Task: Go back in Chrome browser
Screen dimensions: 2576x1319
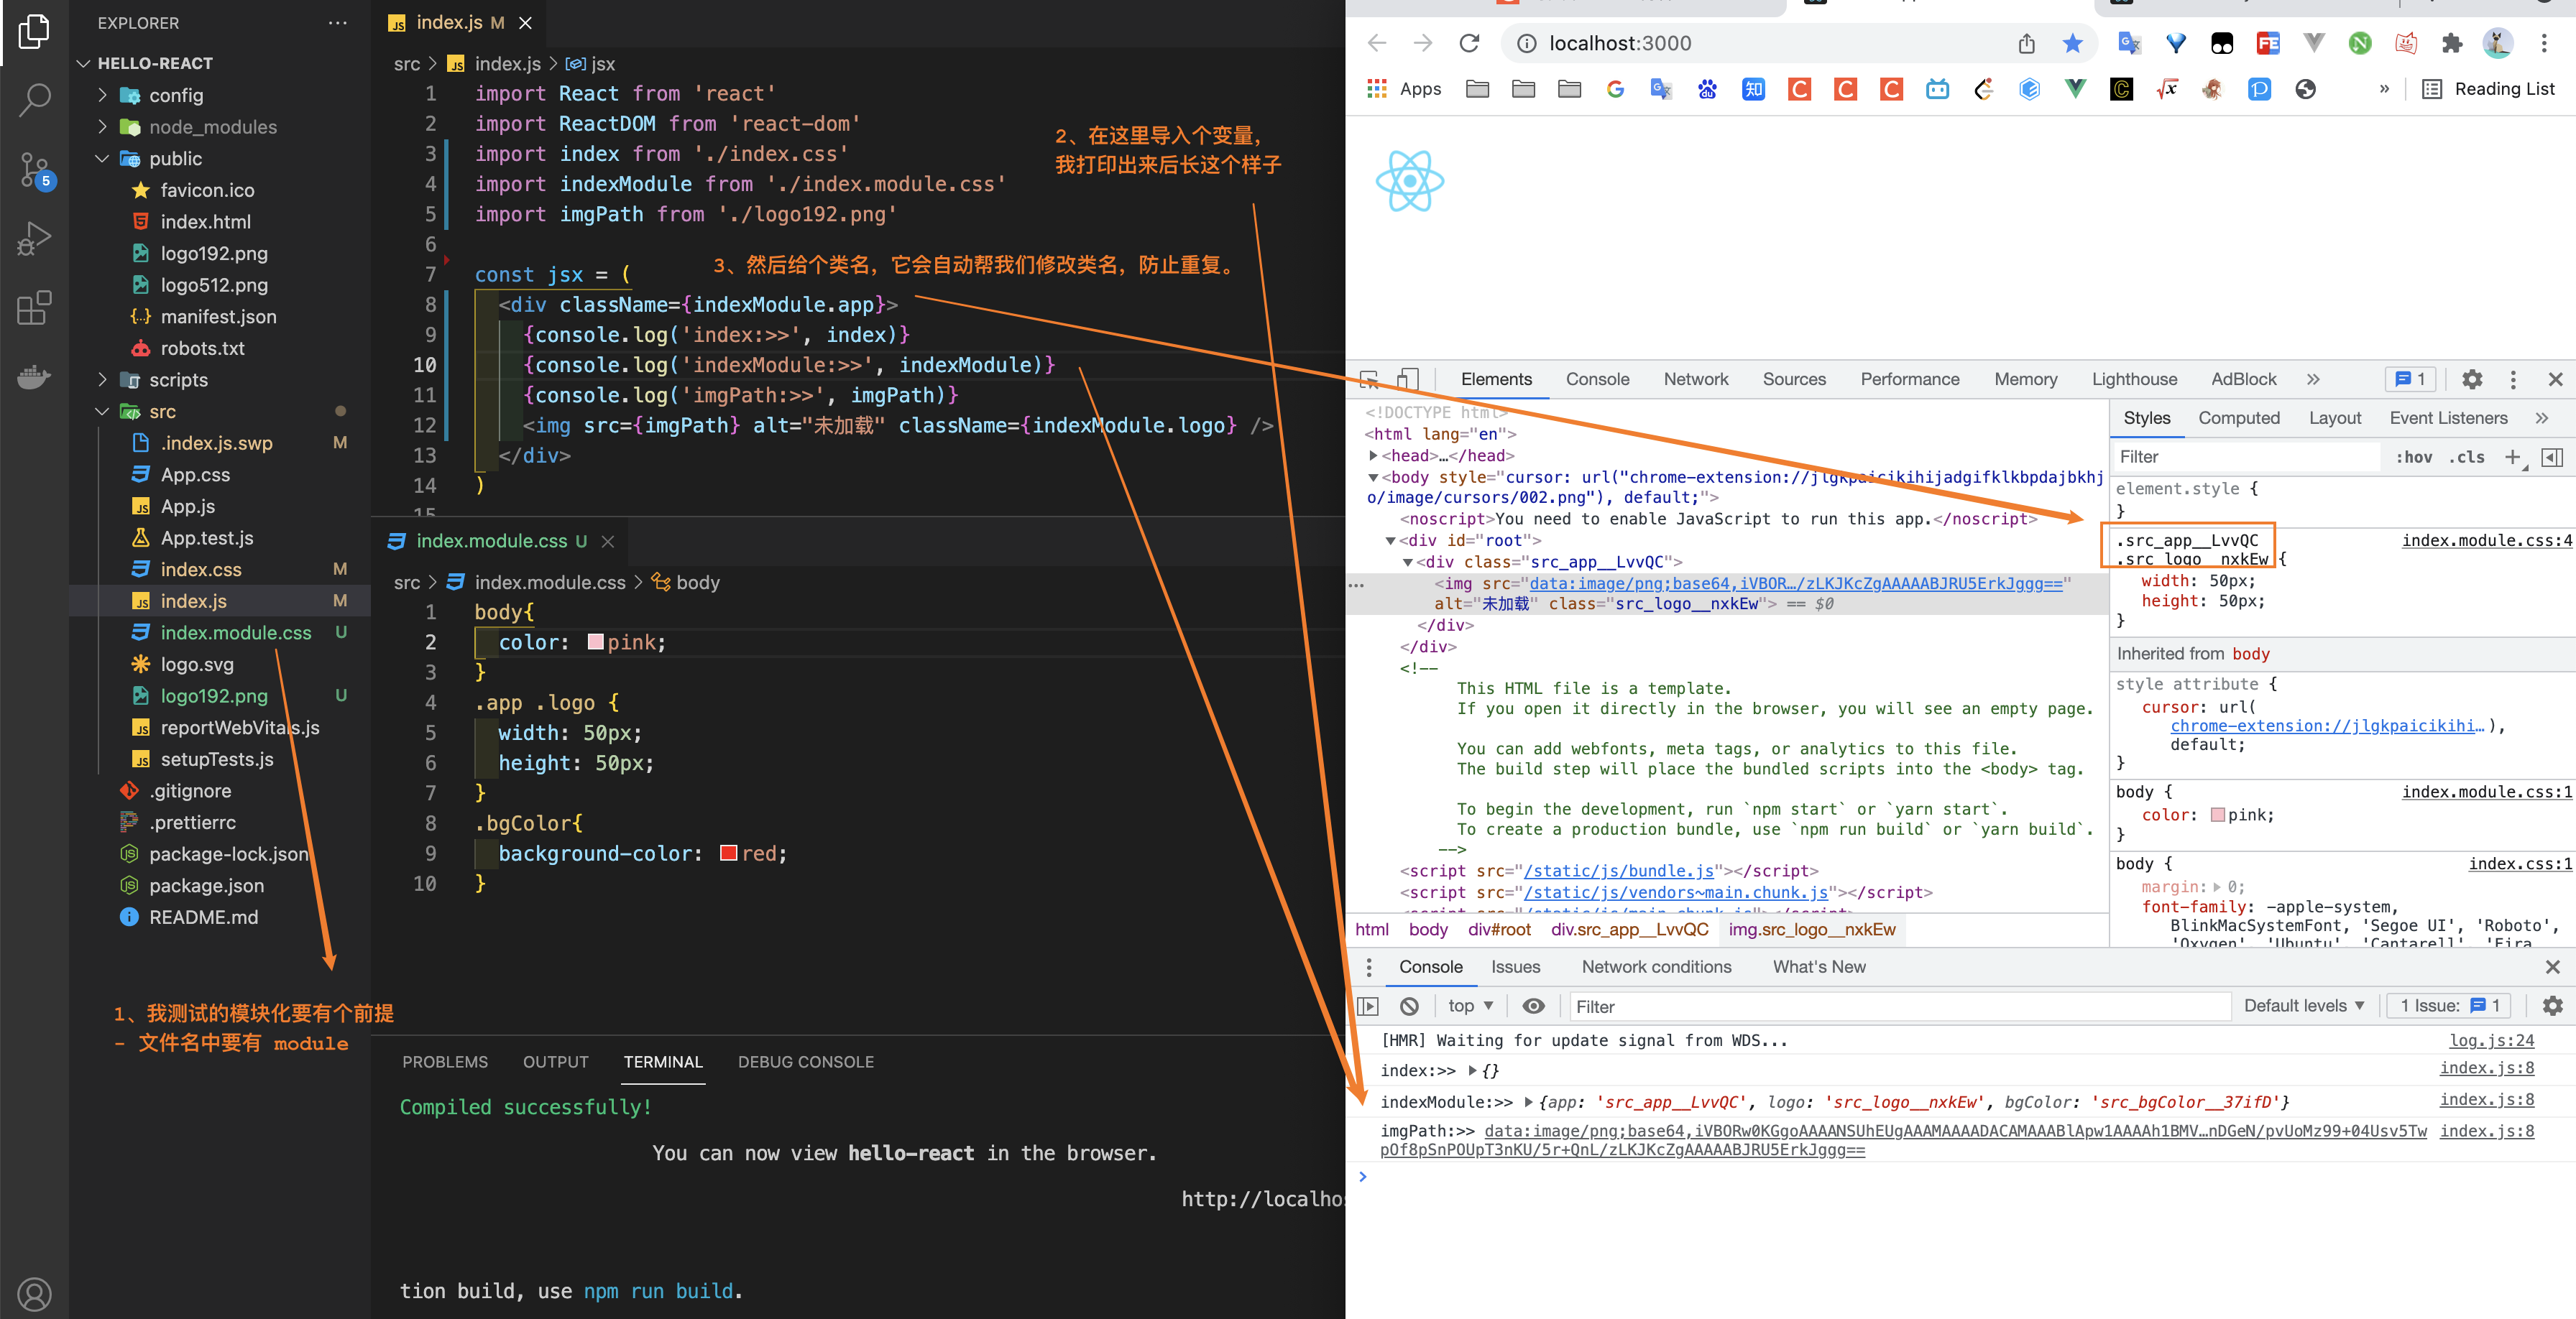Action: 1377,43
